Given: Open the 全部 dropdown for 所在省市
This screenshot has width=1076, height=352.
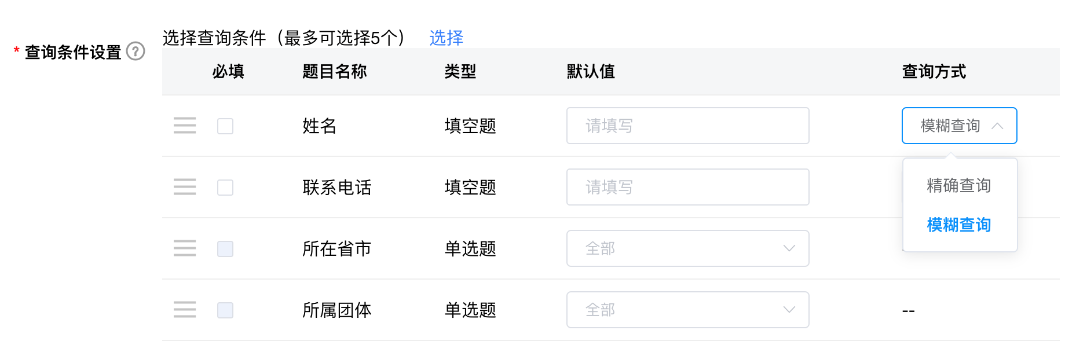Looking at the screenshot, I should tap(688, 248).
